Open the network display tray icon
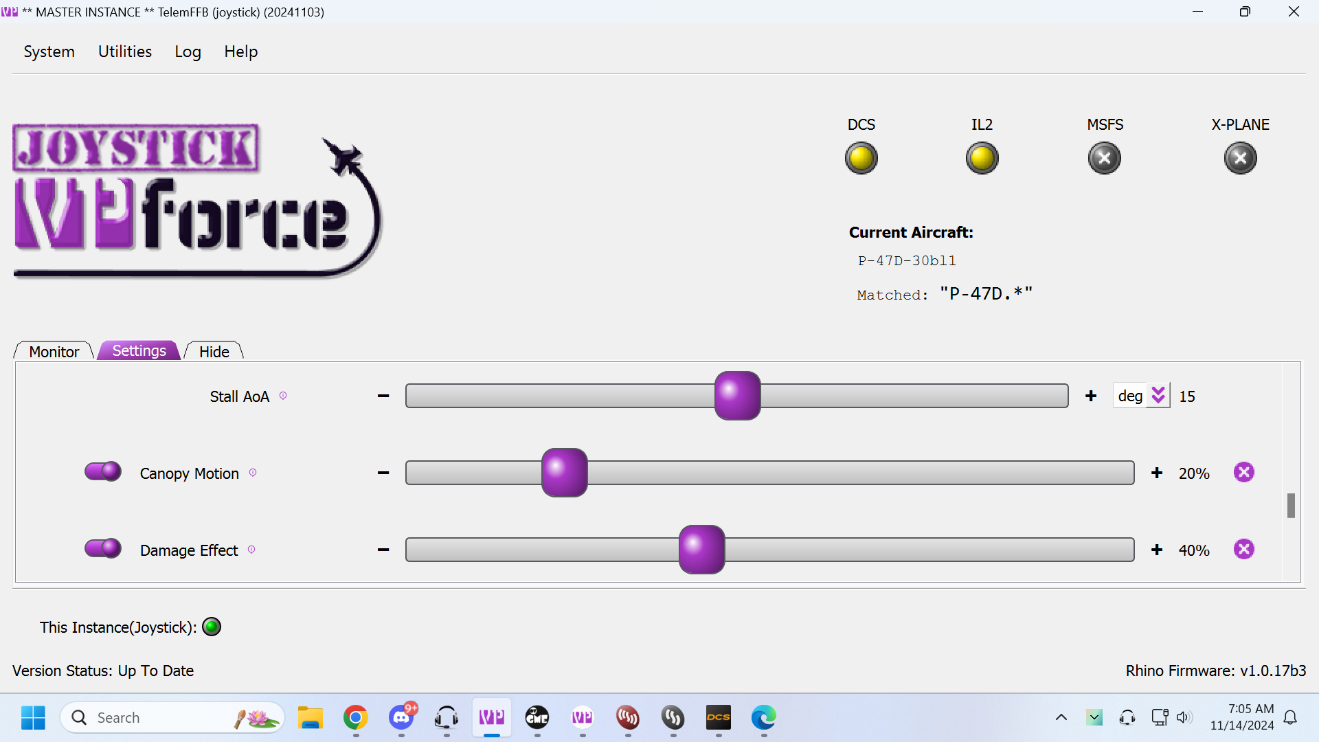The width and height of the screenshot is (1319, 742). 1160,717
